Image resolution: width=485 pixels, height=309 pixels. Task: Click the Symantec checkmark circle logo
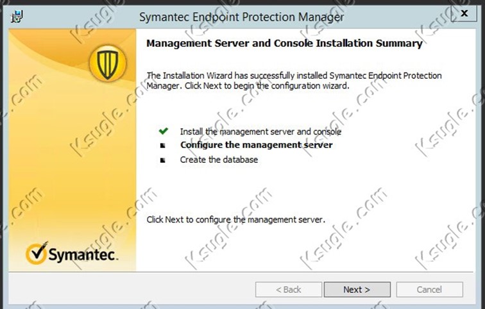[x=37, y=253]
